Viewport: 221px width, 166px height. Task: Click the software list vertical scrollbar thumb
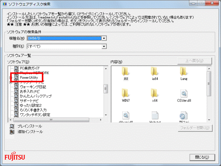point(106,89)
